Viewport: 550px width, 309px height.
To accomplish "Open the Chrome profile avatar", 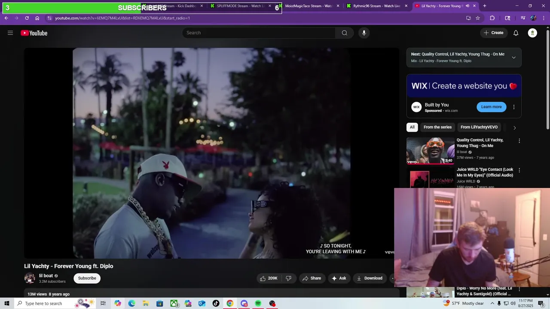I will (533, 18).
